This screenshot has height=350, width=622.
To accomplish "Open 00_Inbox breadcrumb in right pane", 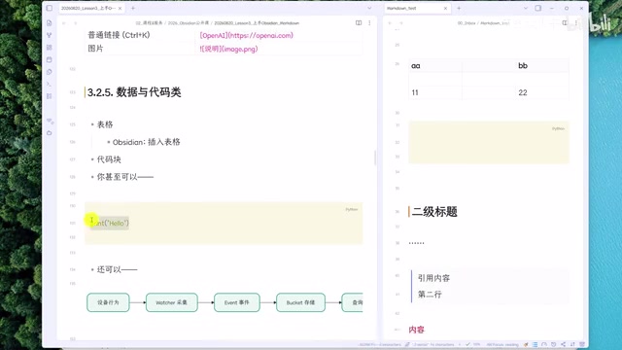I will point(466,23).
